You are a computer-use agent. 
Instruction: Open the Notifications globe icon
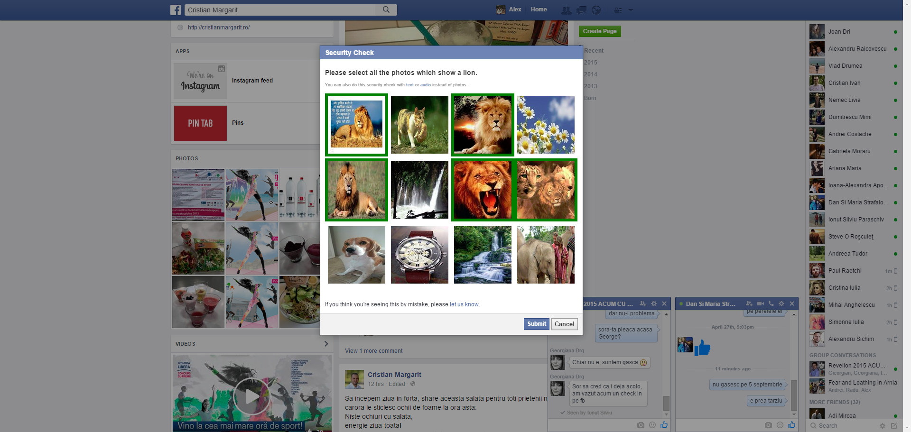pos(596,10)
